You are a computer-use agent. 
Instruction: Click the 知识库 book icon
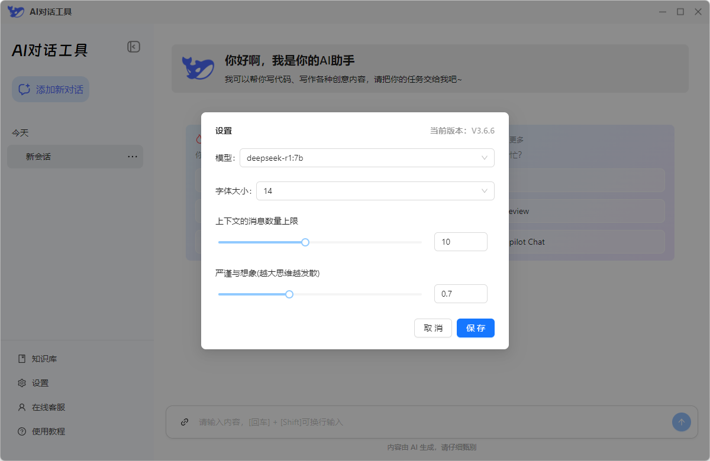click(22, 359)
